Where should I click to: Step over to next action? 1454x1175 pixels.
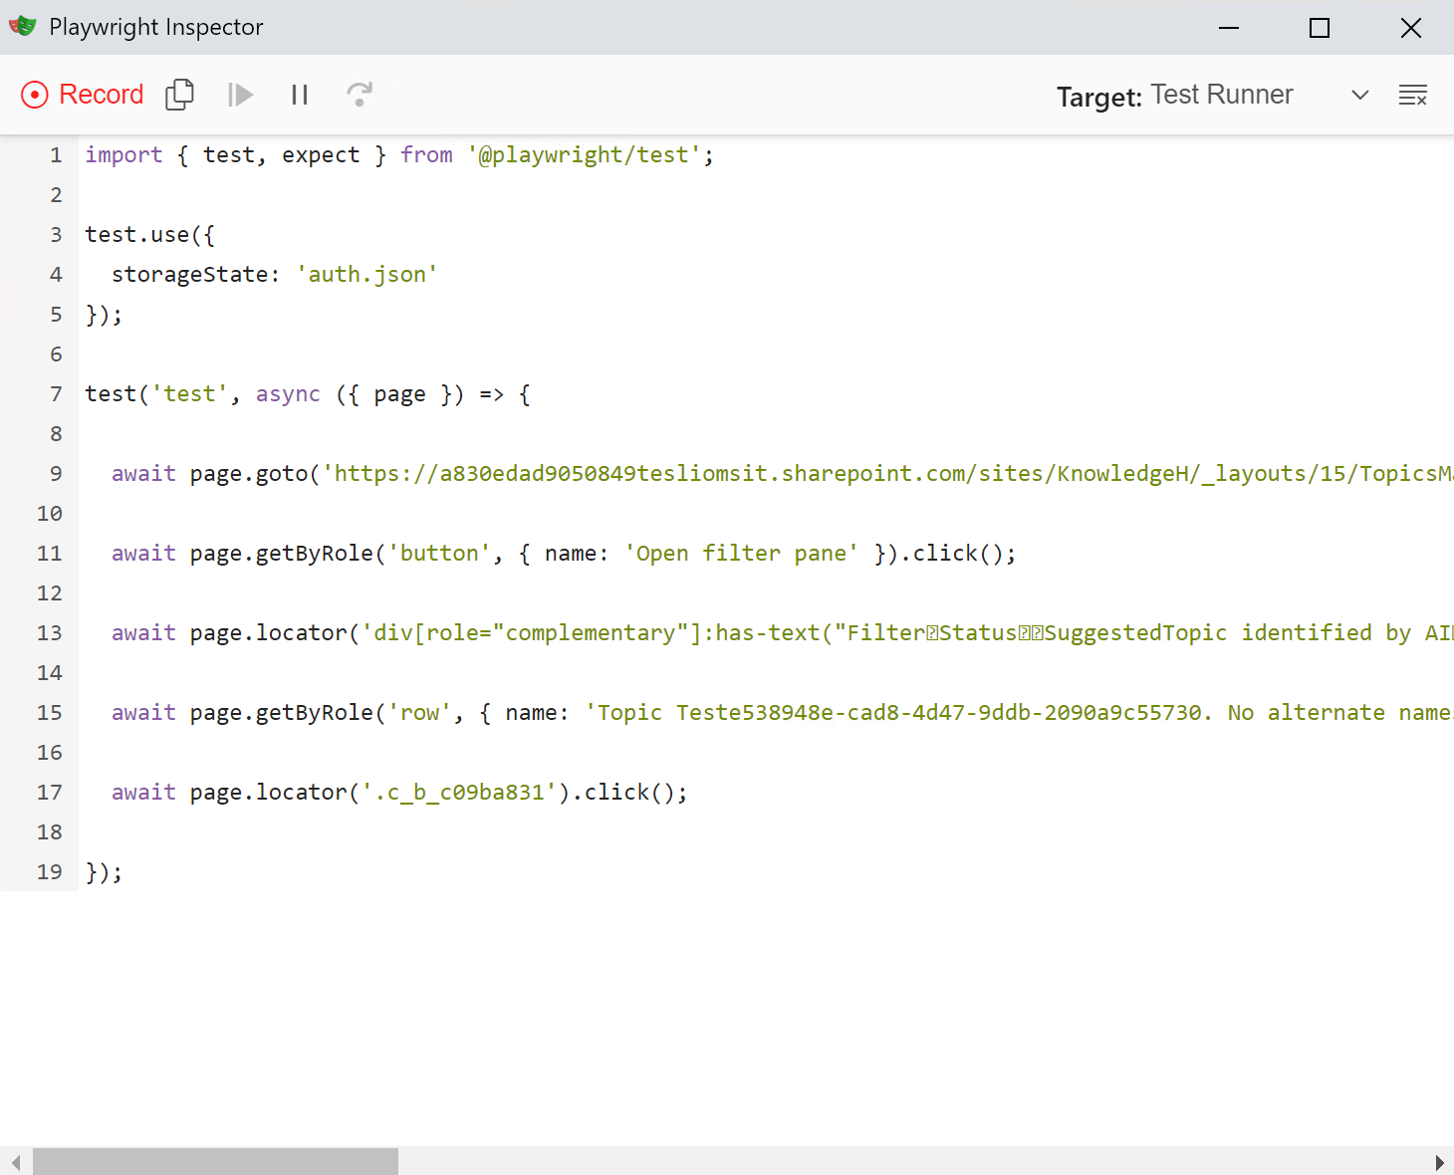(360, 95)
